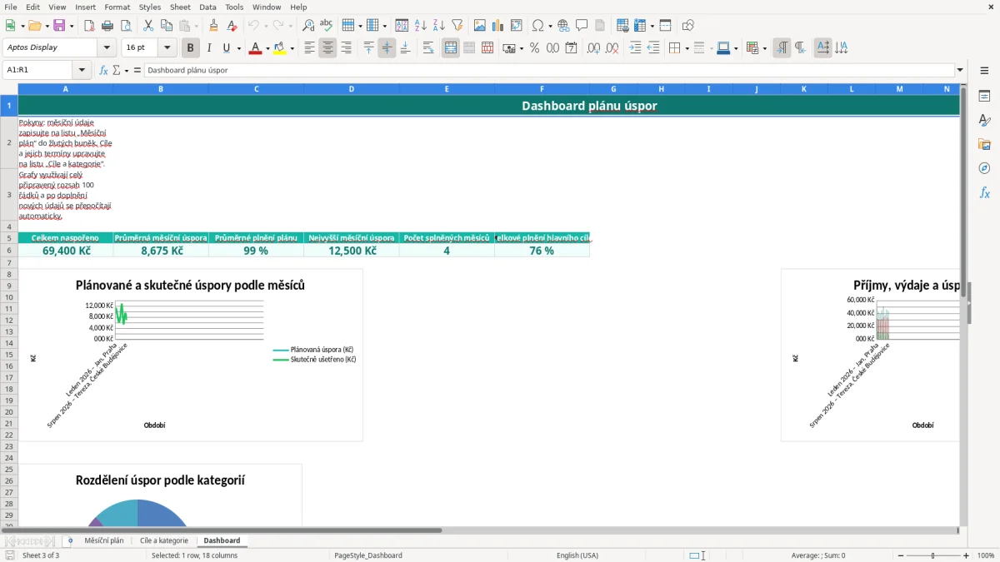1000x562 pixels.
Task: Toggle bold formatting
Action: [191, 48]
